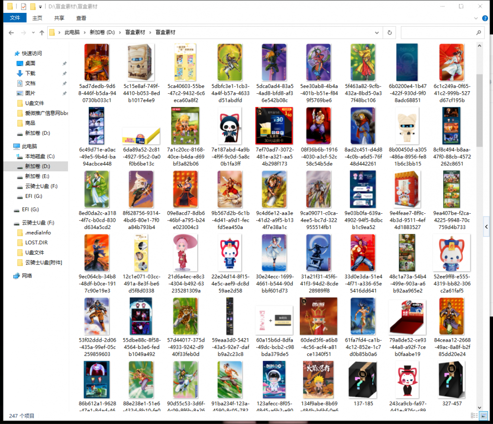Select the 134f9abe 火影忍者 thumbnail
This screenshot has width=493, height=424.
coord(318,380)
